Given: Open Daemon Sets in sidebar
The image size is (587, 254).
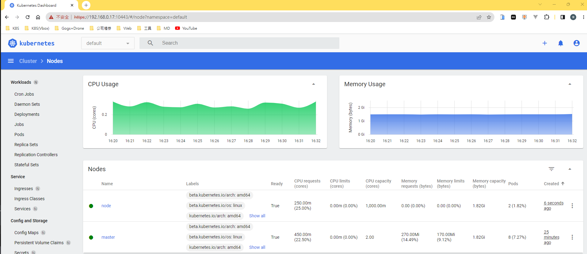Looking at the screenshot, I should tap(27, 104).
